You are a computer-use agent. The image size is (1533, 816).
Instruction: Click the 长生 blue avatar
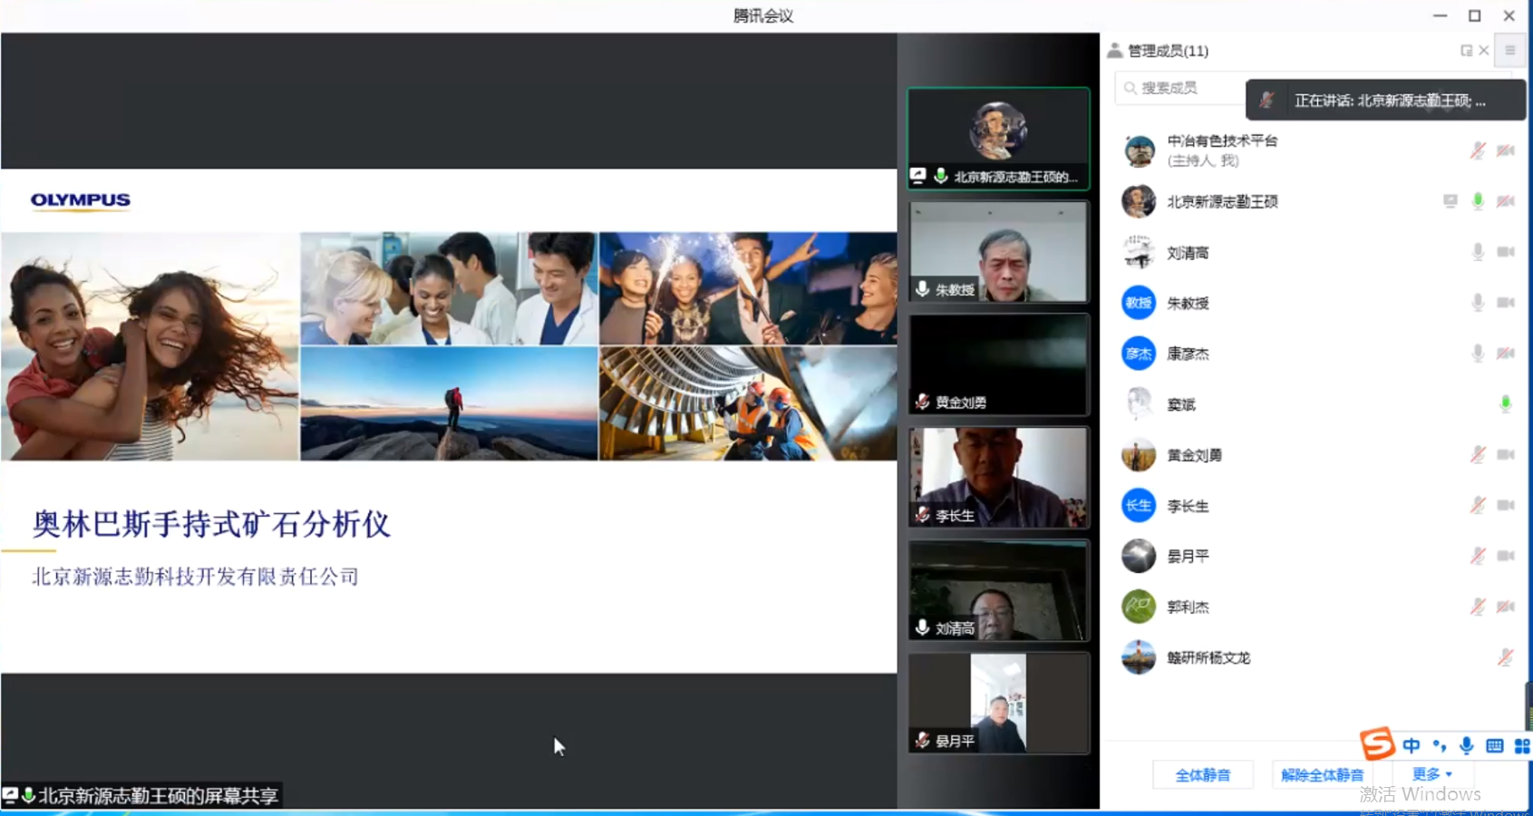pyautogui.click(x=1139, y=506)
